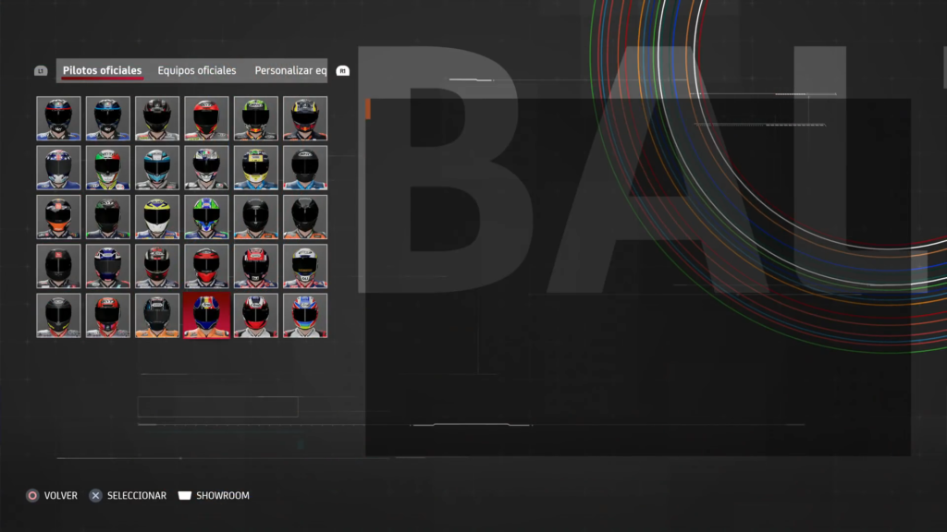Select the rider with bright green and blue helmet
947x532 pixels.
206,217
